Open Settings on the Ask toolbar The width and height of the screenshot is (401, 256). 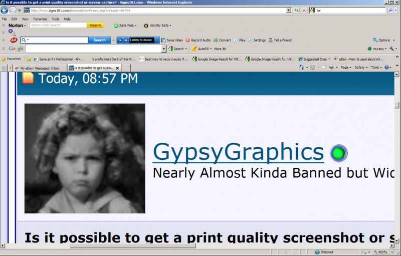(257, 41)
